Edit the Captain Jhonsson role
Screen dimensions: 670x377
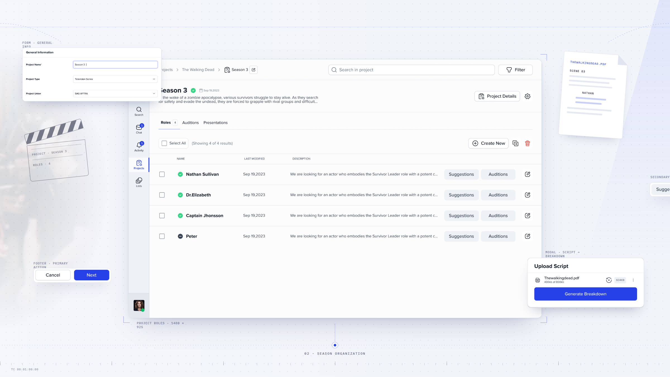tap(527, 216)
